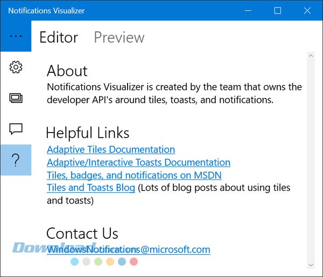323x277 pixels.
Task: Open the three-dots hamburger menu
Action: [16, 36]
